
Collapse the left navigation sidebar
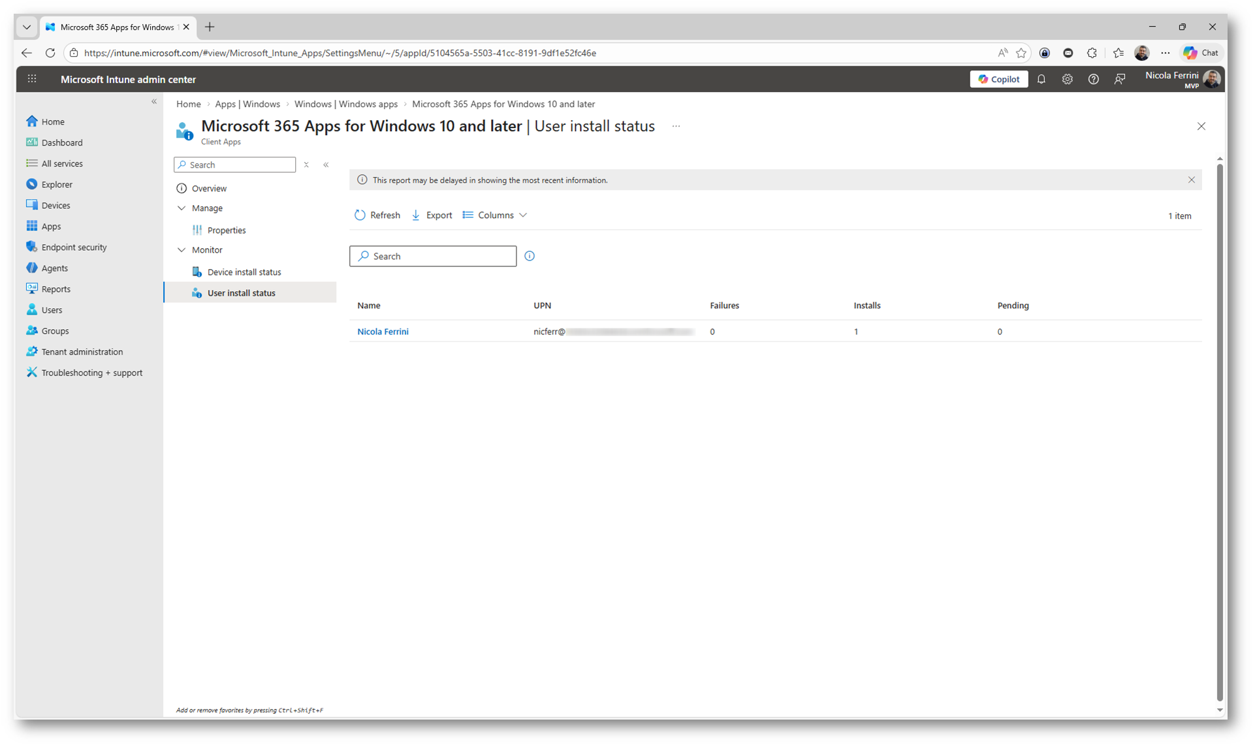coord(154,101)
